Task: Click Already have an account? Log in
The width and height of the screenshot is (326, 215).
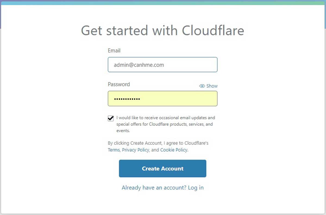Action: pyautogui.click(x=162, y=188)
